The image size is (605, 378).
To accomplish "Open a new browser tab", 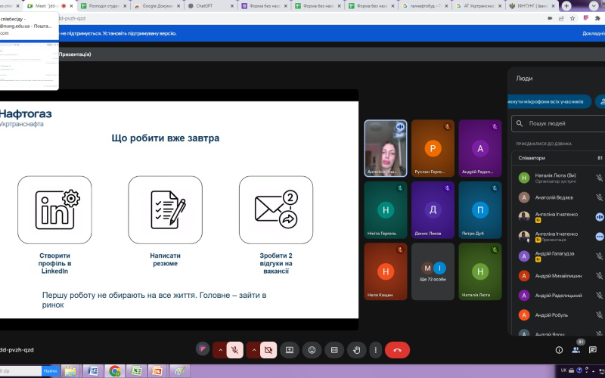I will coord(566,6).
